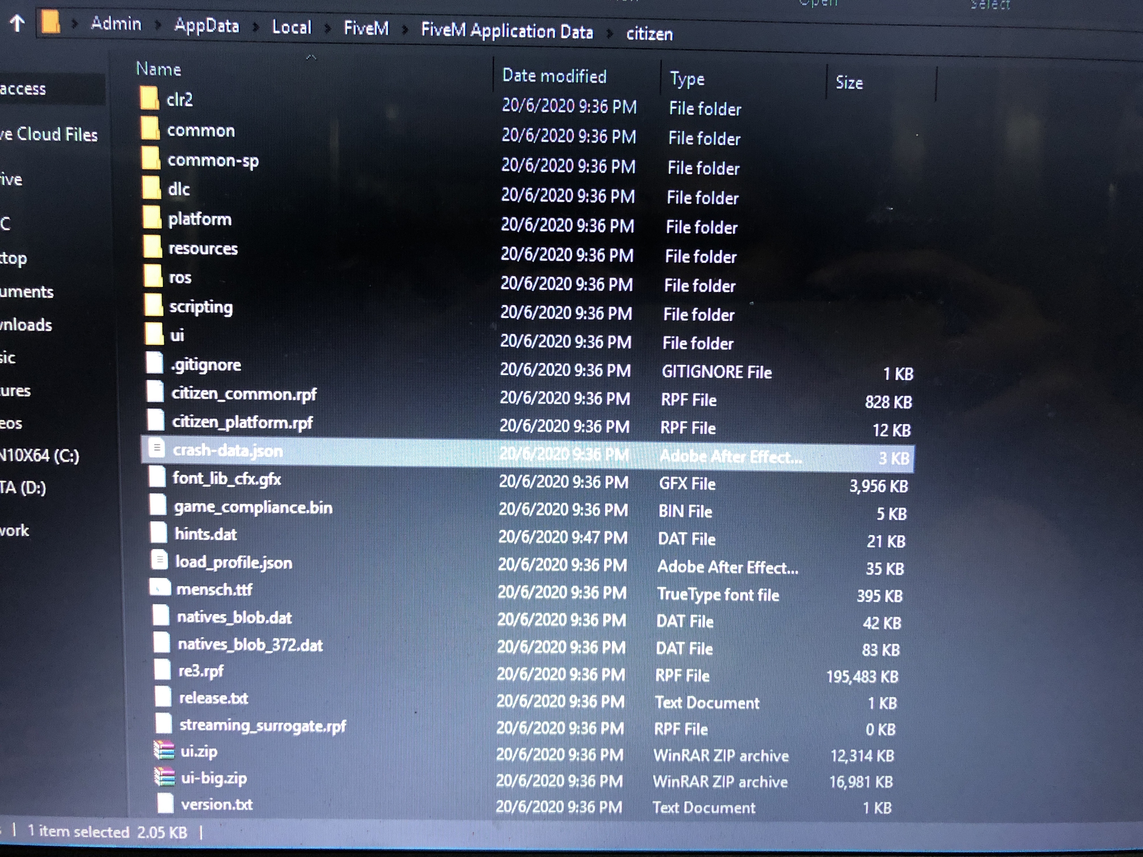Viewport: 1143px width, 857px height.
Task: Click the load_profile.json file icon
Action: coord(159,559)
